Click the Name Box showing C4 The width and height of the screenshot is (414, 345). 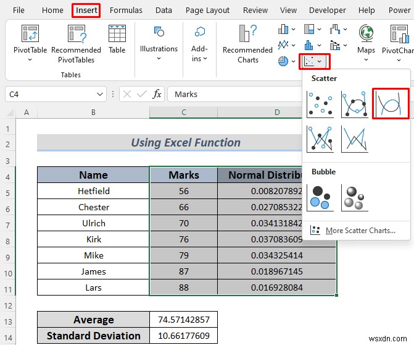[56, 94]
